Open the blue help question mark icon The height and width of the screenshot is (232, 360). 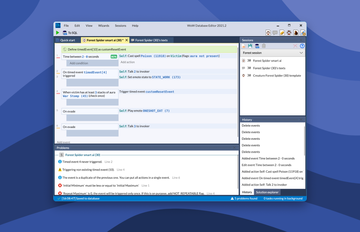(302, 46)
